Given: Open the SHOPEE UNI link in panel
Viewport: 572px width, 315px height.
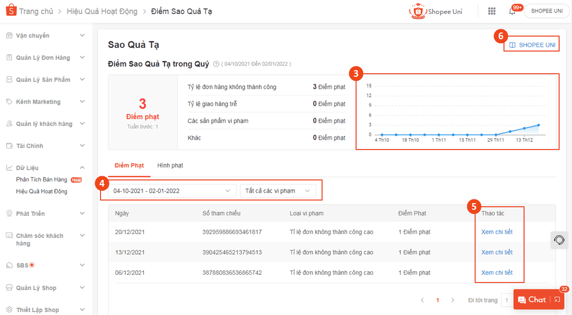Looking at the screenshot, I should click(532, 45).
